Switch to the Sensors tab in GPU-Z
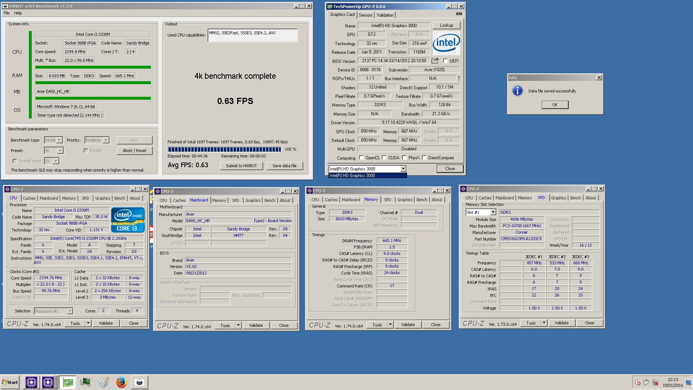The width and height of the screenshot is (693, 390). coord(366,15)
